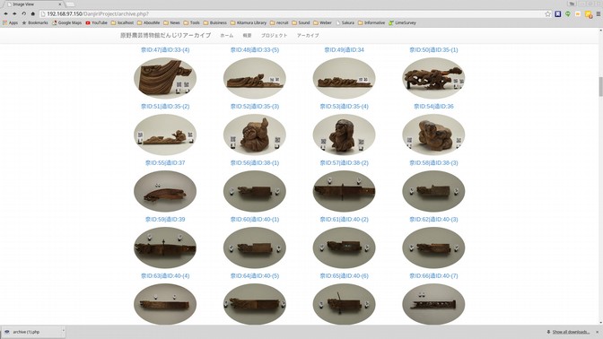Click thumbnail under 奈ID:64
Image resolution: width=603 pixels, height=339 pixels.
point(255,304)
